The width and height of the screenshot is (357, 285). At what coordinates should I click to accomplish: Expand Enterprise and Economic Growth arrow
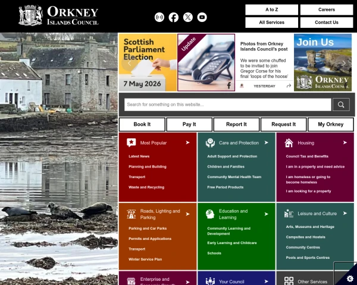[x=187, y=282]
